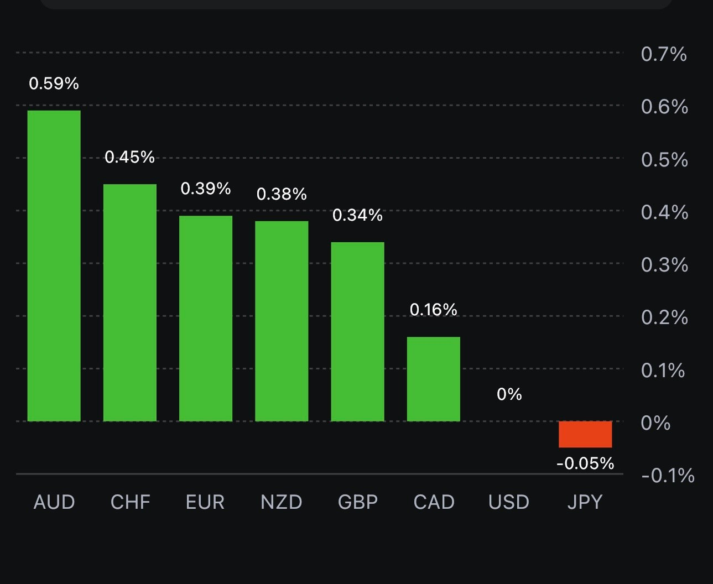Select the short green CAD bar
Image resolution: width=713 pixels, height=584 pixels.
pyautogui.click(x=433, y=379)
